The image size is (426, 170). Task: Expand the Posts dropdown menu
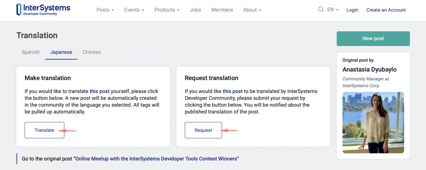pyautogui.click(x=105, y=10)
